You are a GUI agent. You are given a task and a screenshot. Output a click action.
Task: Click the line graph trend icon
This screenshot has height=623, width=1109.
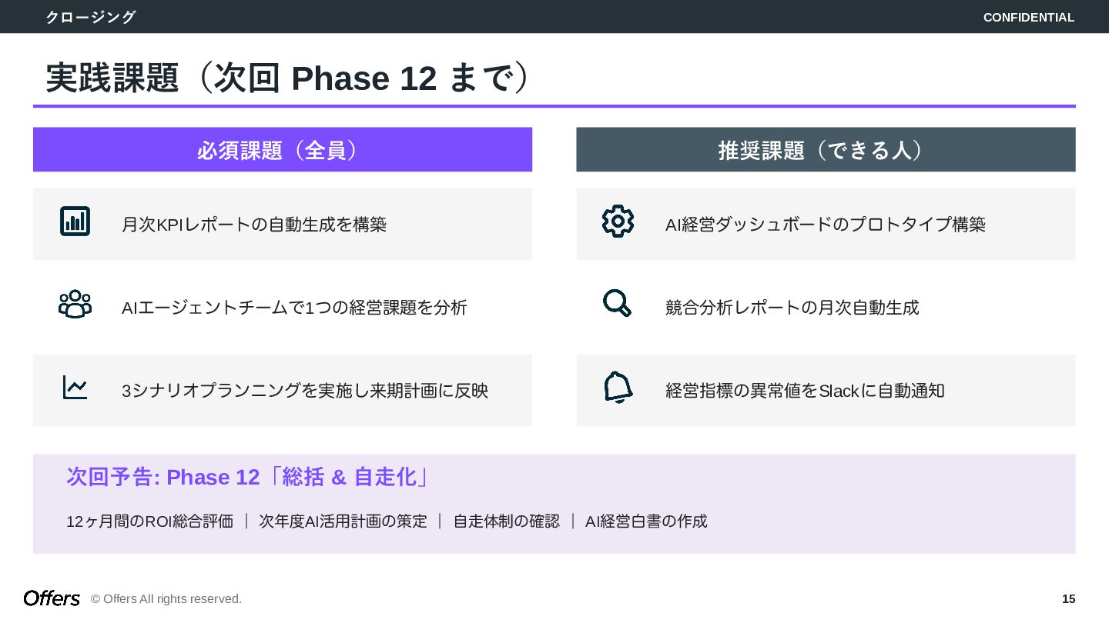75,388
